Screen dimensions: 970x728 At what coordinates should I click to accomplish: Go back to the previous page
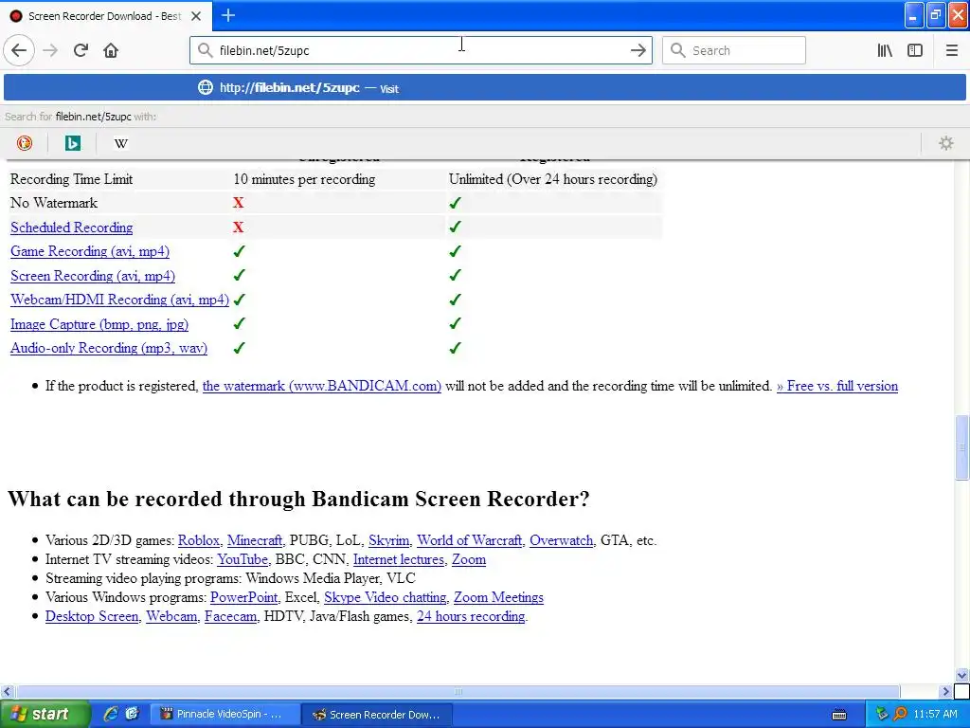point(19,51)
